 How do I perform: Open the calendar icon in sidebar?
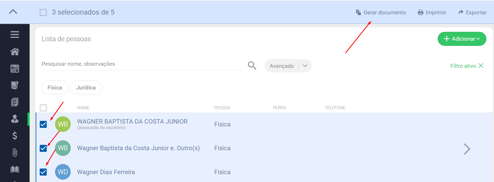[15, 68]
